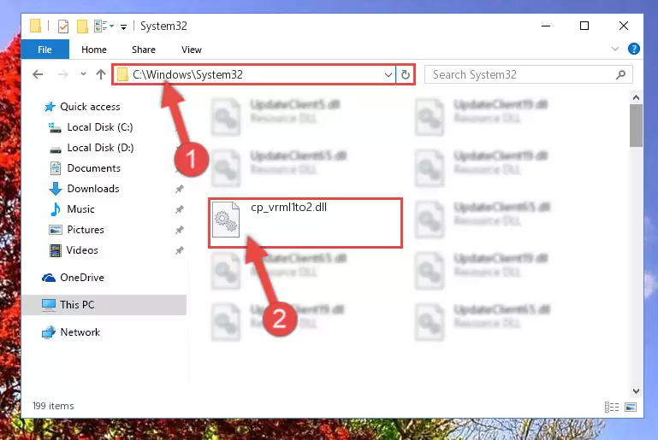Go back with the back arrow

pos(38,74)
